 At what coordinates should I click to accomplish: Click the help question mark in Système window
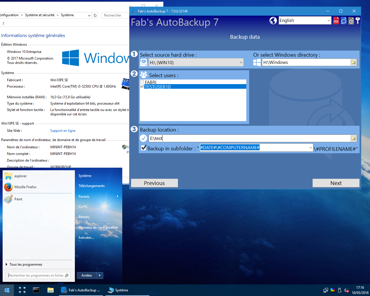pyautogui.click(x=3, y=23)
